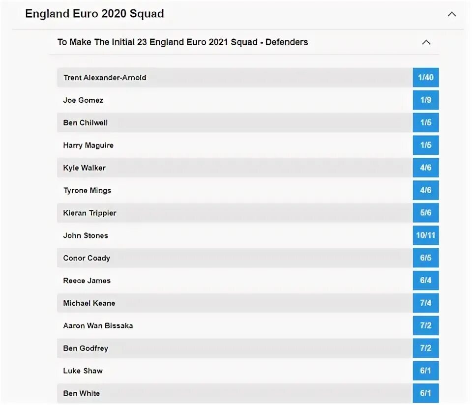Click Ben Chilwell 1/5 odds button

(x=425, y=123)
